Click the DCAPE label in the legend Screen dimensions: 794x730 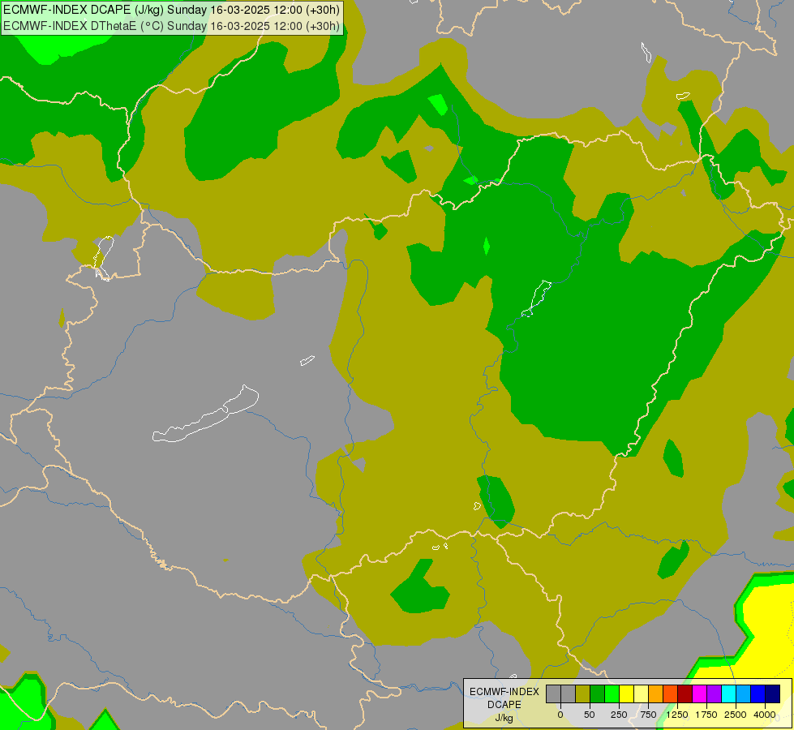pyautogui.click(x=504, y=704)
